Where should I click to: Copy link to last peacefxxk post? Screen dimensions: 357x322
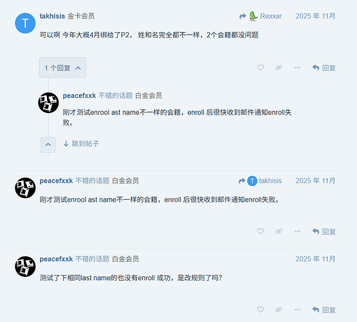279,310
